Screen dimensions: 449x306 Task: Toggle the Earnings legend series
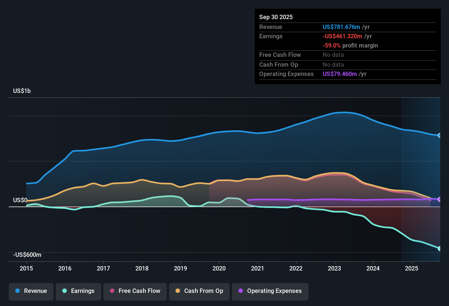point(78,291)
